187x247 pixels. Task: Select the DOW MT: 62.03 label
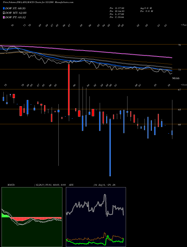tap(16, 13)
